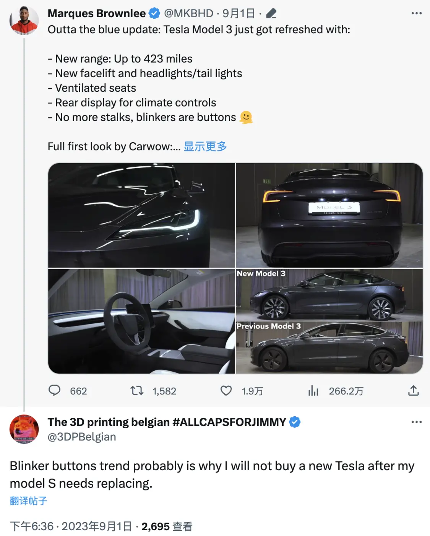
Task: Click the share upload icon
Action: click(x=413, y=390)
